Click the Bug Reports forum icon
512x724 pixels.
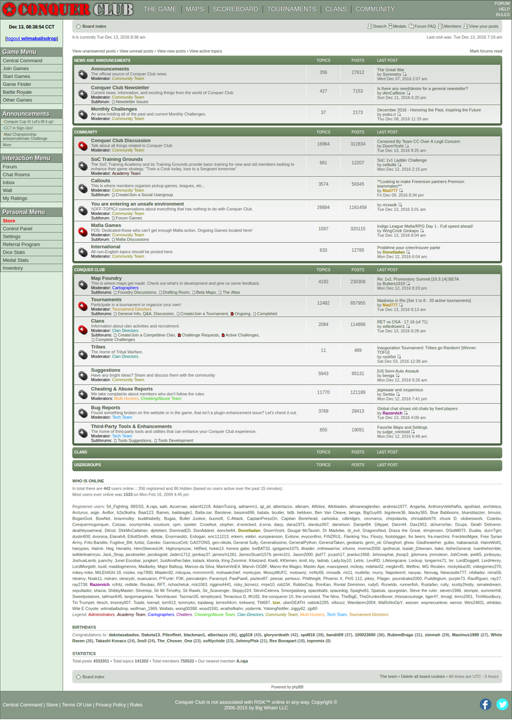pos(83,413)
